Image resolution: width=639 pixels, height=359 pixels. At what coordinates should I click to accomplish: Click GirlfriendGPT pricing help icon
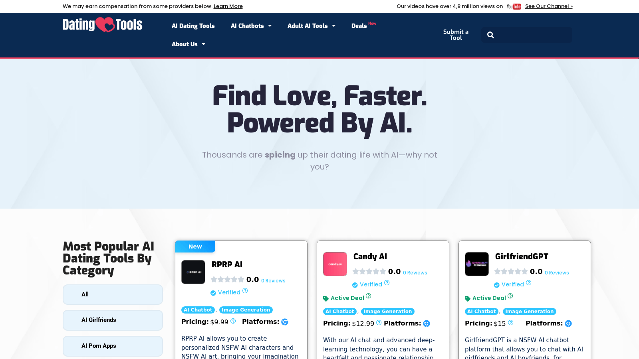511,323
